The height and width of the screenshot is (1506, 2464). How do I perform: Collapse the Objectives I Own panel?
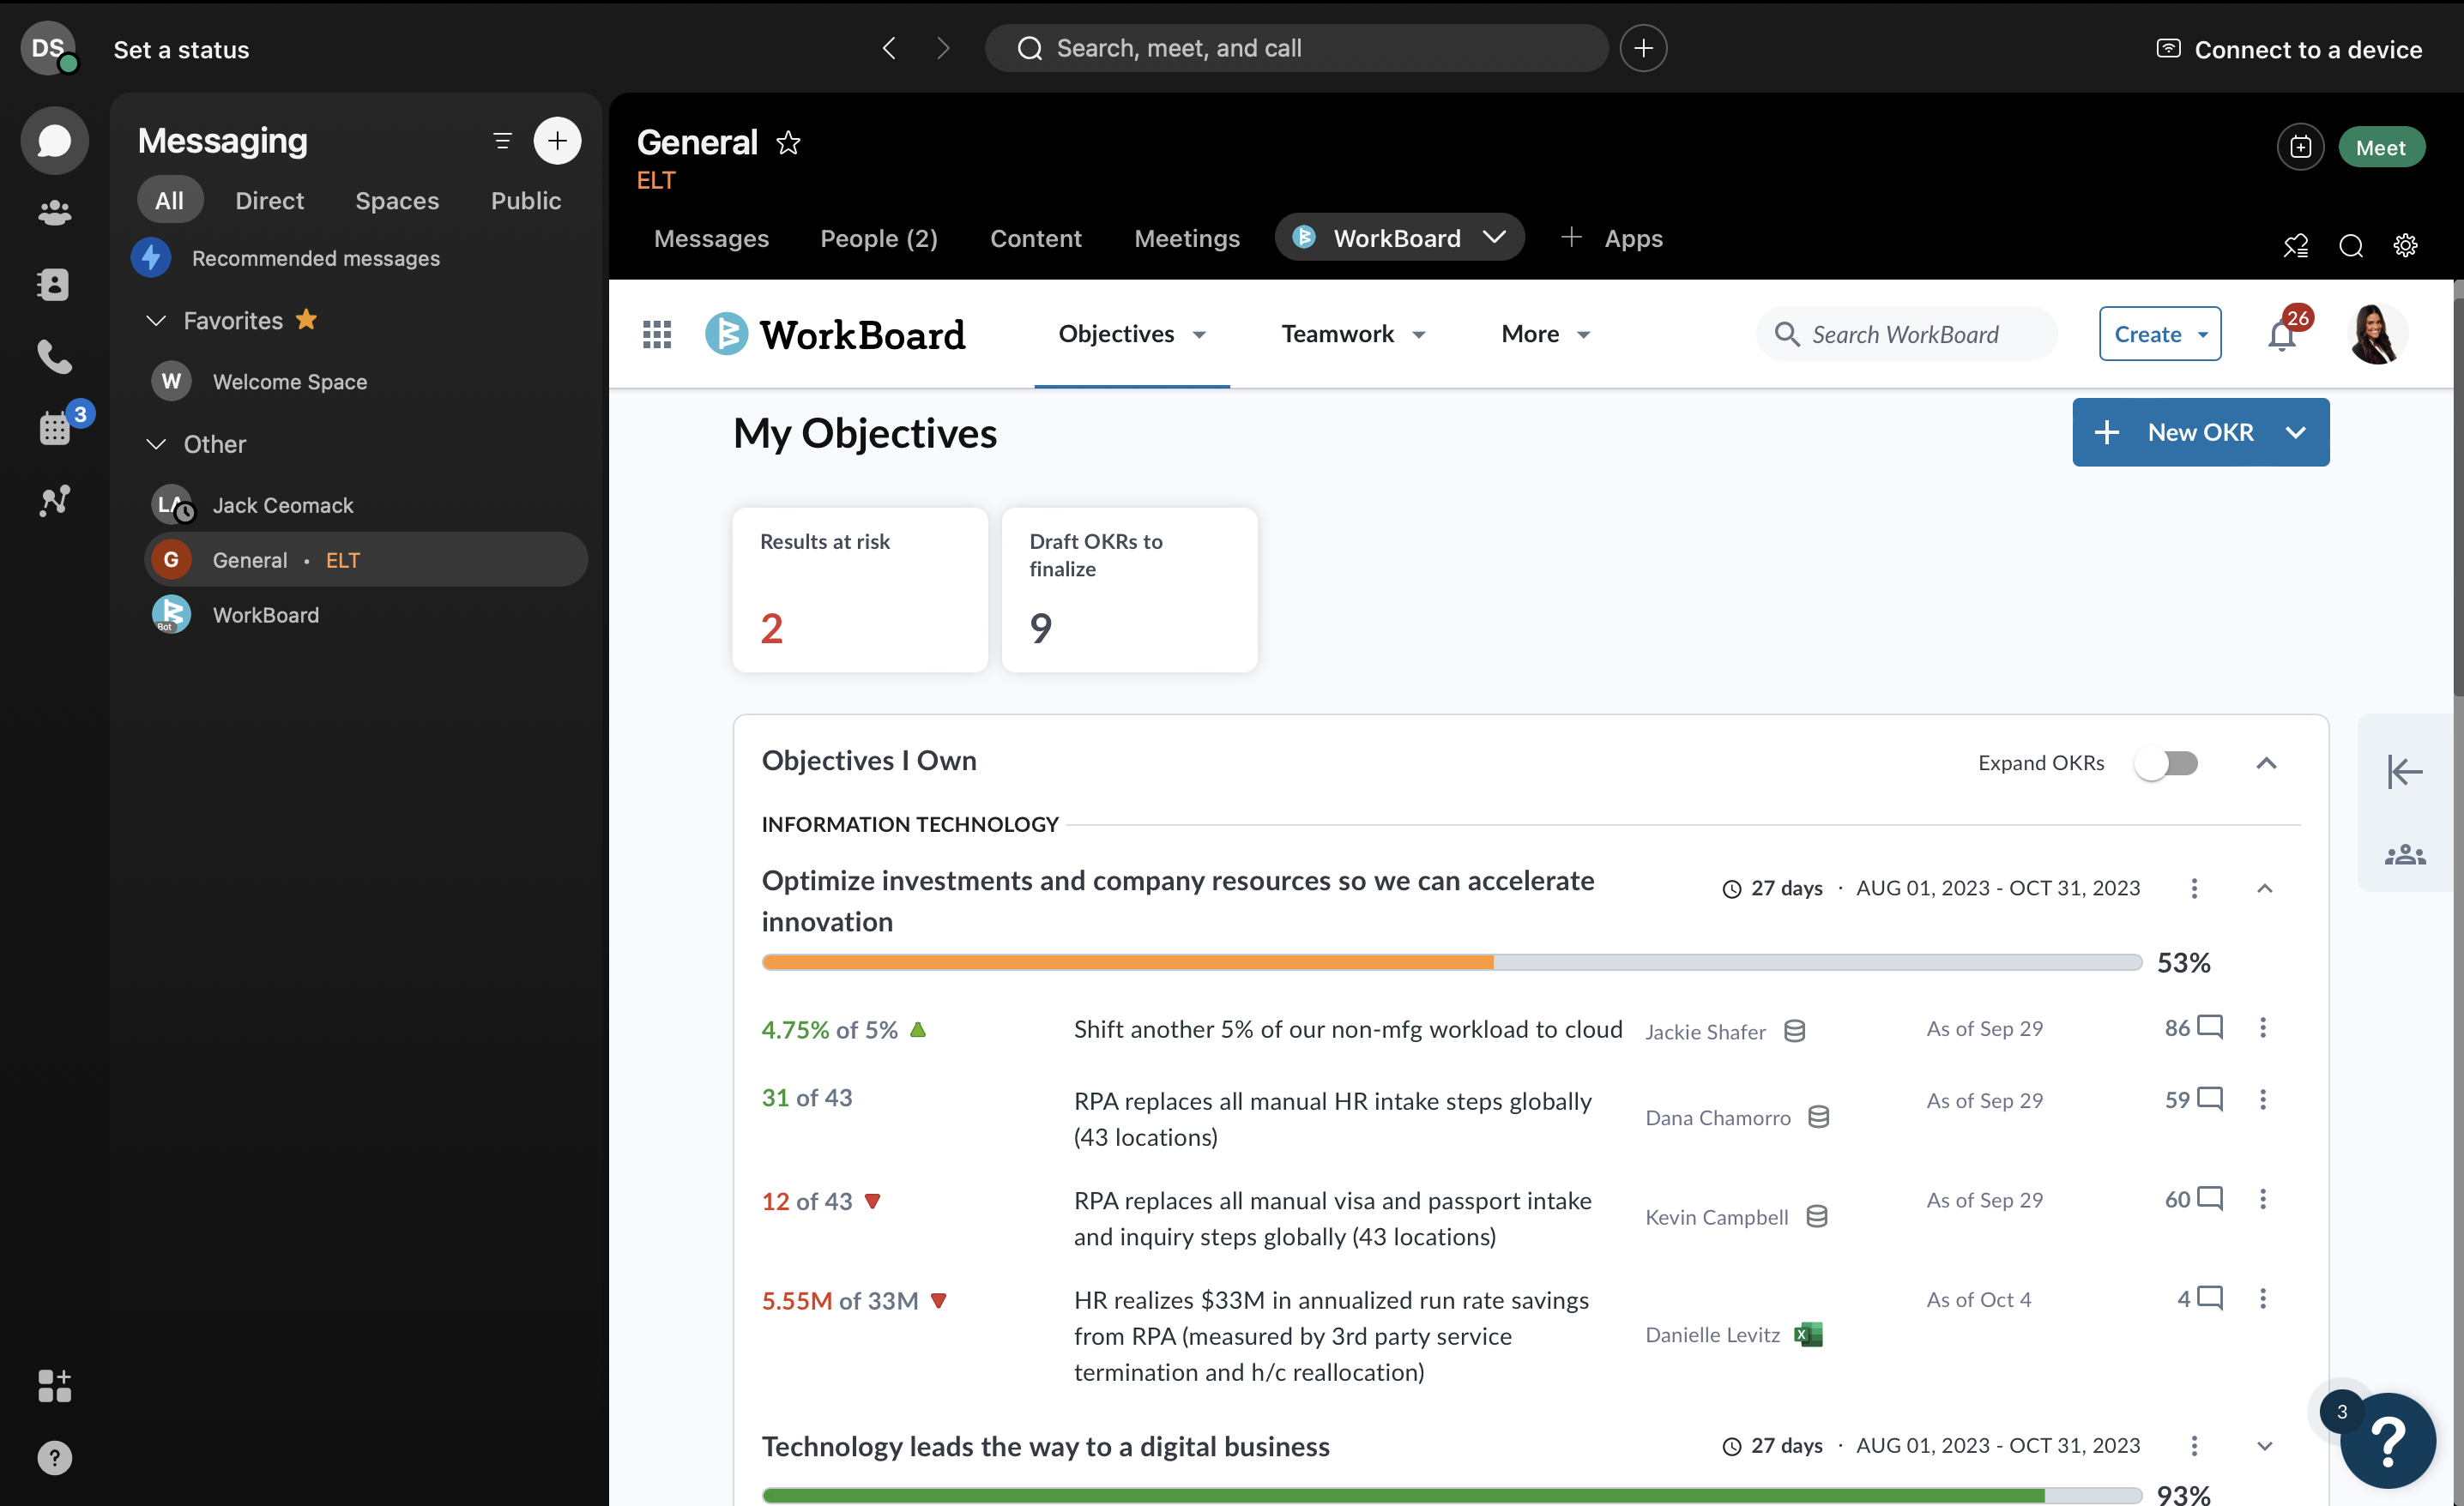[x=2266, y=763]
